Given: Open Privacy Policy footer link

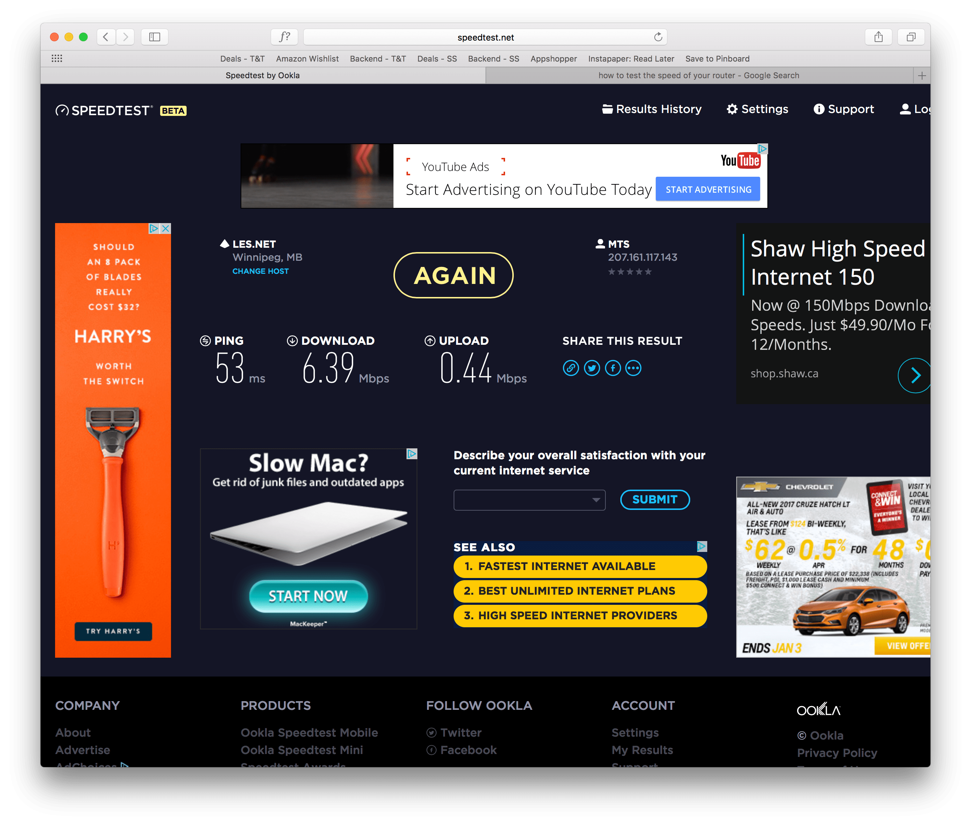Looking at the screenshot, I should (x=837, y=753).
